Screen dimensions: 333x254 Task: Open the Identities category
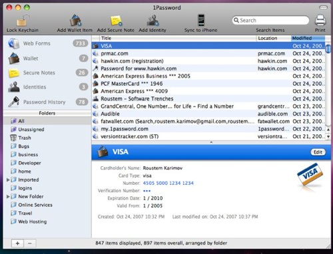click(x=47, y=87)
